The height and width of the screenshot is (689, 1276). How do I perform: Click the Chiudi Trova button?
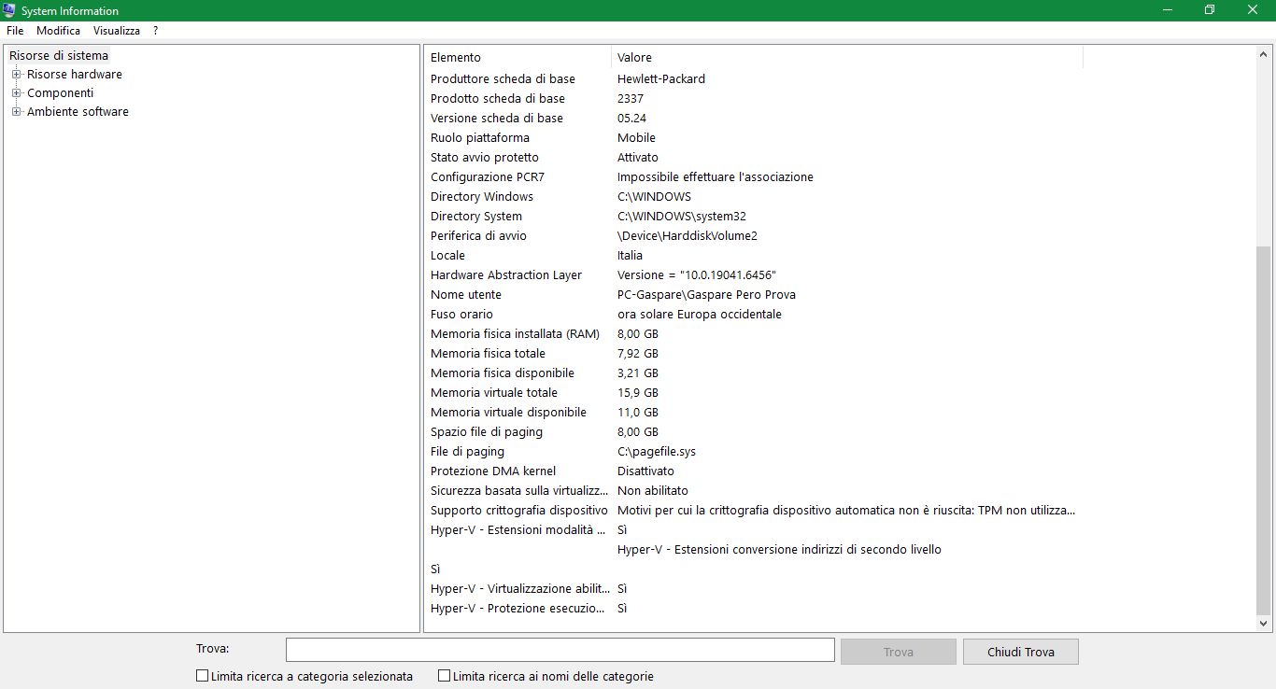click(1021, 652)
